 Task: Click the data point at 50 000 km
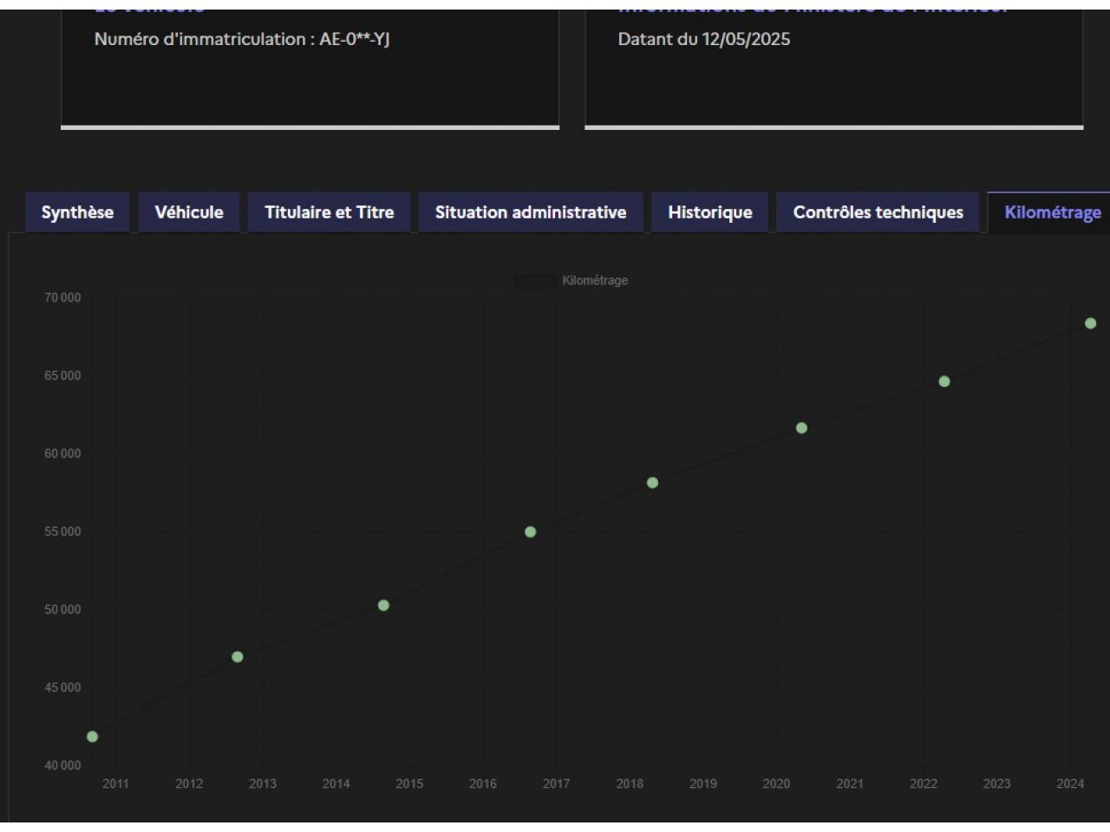click(383, 605)
